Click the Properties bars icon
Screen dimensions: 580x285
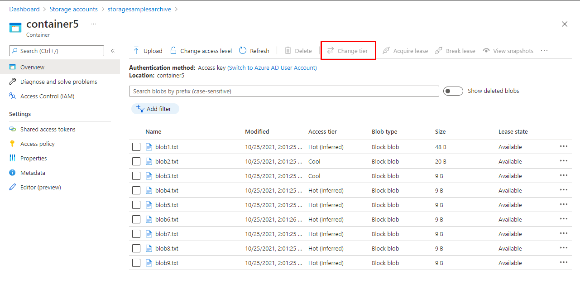tap(12, 158)
